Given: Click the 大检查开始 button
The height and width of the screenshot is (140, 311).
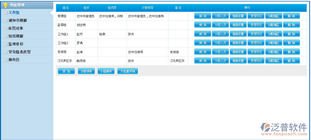Looking at the screenshot, I should tap(128, 71).
